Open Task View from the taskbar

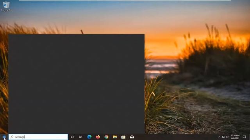[x=80, y=137]
